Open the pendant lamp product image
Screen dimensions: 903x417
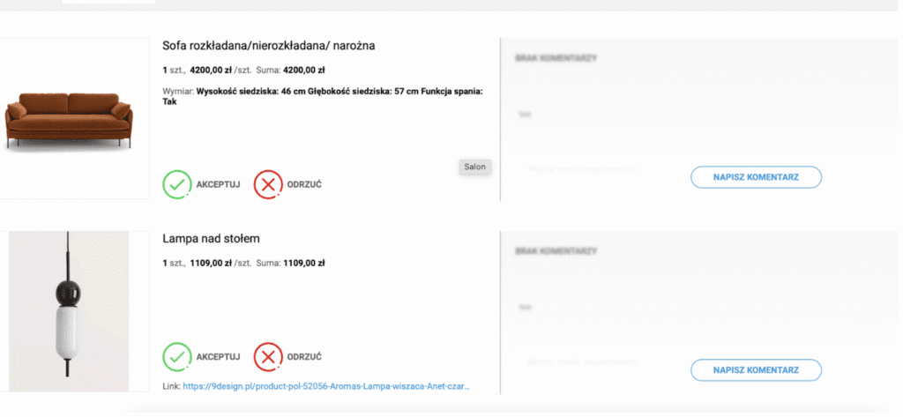[x=69, y=311]
